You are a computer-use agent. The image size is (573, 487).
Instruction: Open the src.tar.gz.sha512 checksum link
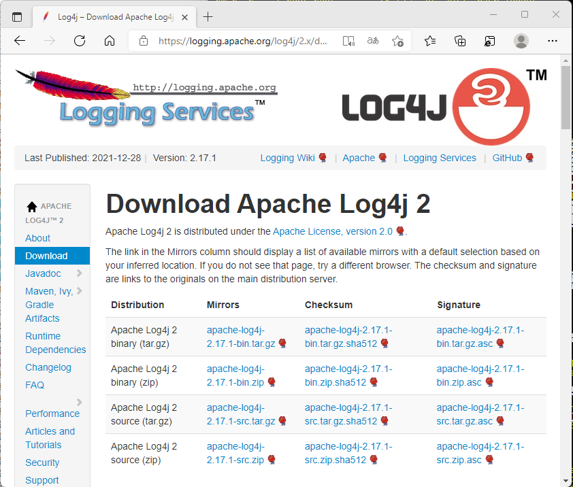pyautogui.click(x=348, y=414)
